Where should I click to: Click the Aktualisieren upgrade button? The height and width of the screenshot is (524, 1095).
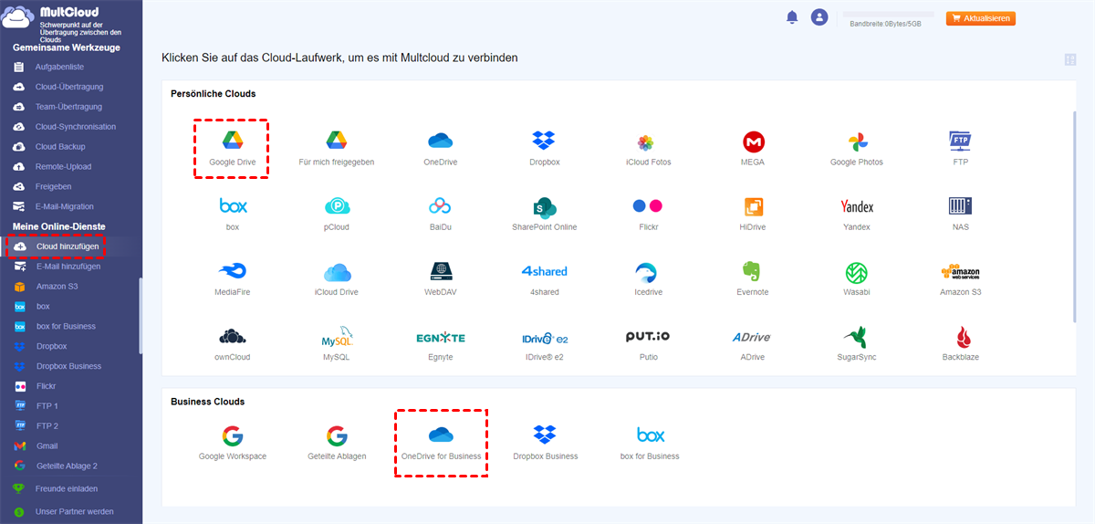[981, 18]
